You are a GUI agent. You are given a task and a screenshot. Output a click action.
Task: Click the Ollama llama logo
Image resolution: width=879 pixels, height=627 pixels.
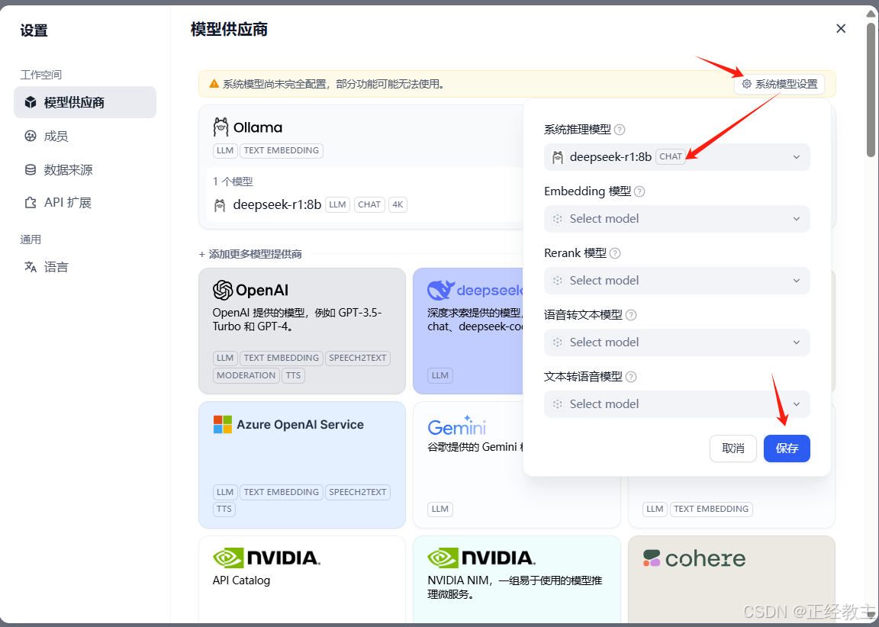(221, 127)
